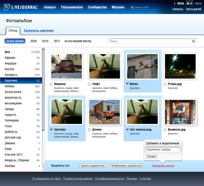This screenshot has height=186, width=204.
Task: Open the Пользователи navigation menu
Action: 72,7
